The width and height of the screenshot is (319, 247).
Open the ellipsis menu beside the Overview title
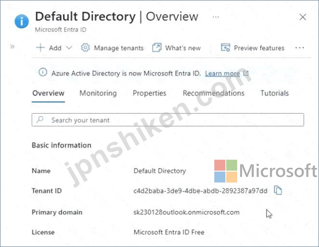click(216, 17)
